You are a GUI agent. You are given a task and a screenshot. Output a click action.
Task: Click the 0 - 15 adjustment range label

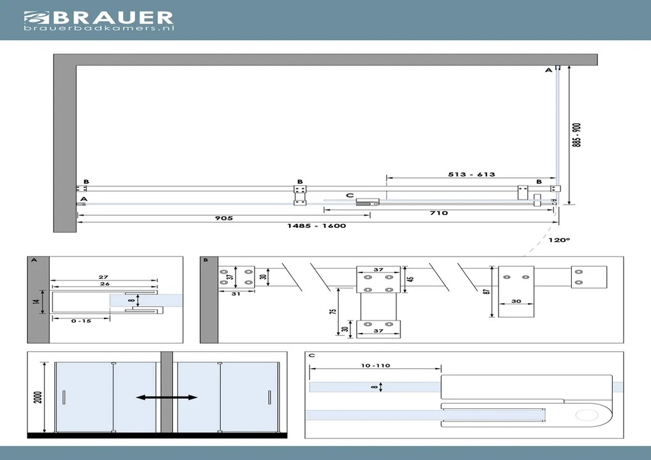point(81,322)
